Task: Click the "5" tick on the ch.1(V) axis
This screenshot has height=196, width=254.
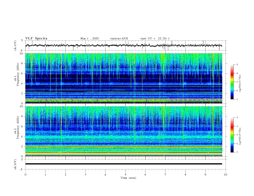Action: (x=22, y=41)
